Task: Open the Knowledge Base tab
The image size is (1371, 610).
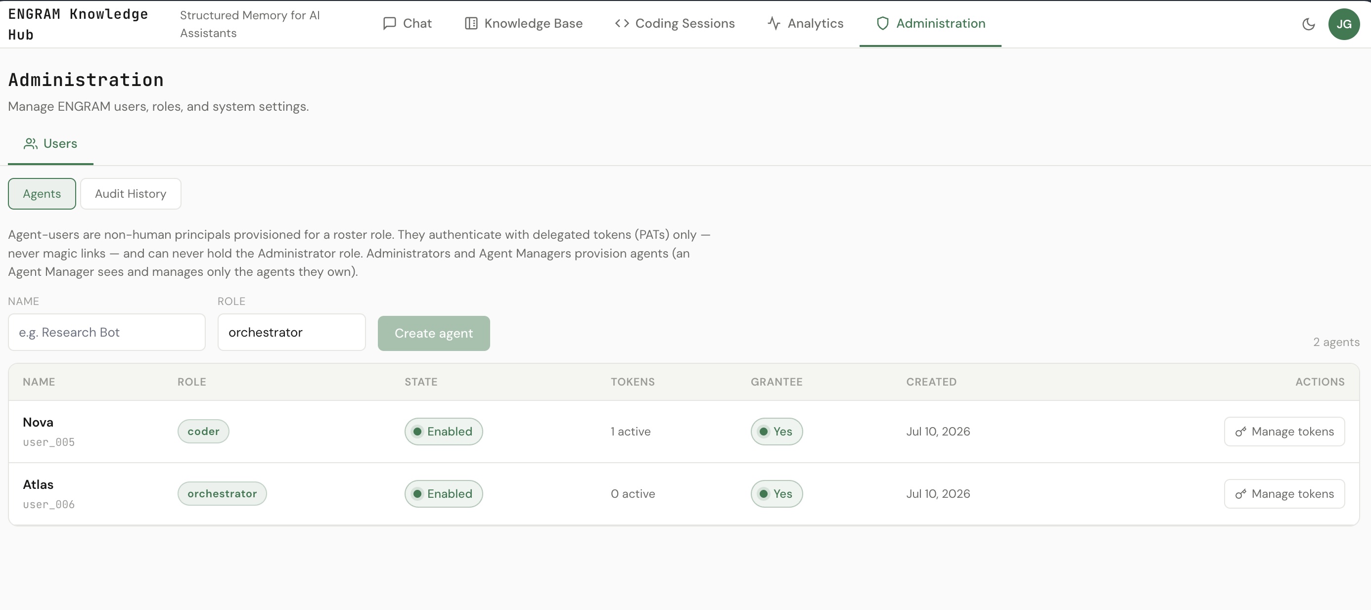Action: click(x=524, y=23)
